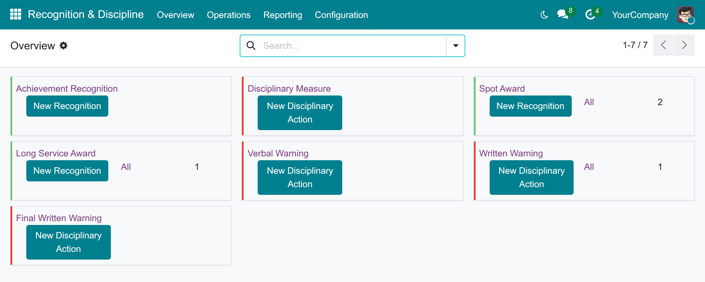Screen dimensions: 705x282
Task: Open activities clock icon
Action: click(x=590, y=14)
